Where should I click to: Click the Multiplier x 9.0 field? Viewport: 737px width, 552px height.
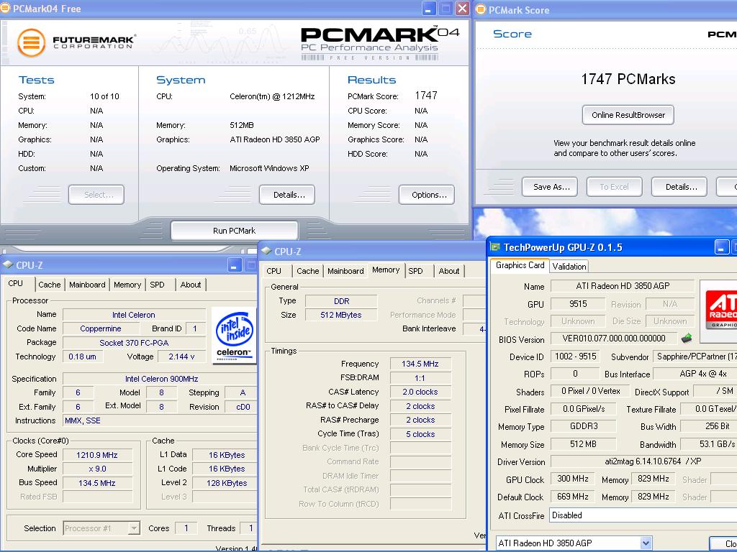pos(97,469)
